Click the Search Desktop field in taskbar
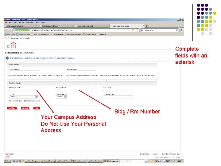The height and width of the screenshot is (166, 221). [x=132, y=161]
